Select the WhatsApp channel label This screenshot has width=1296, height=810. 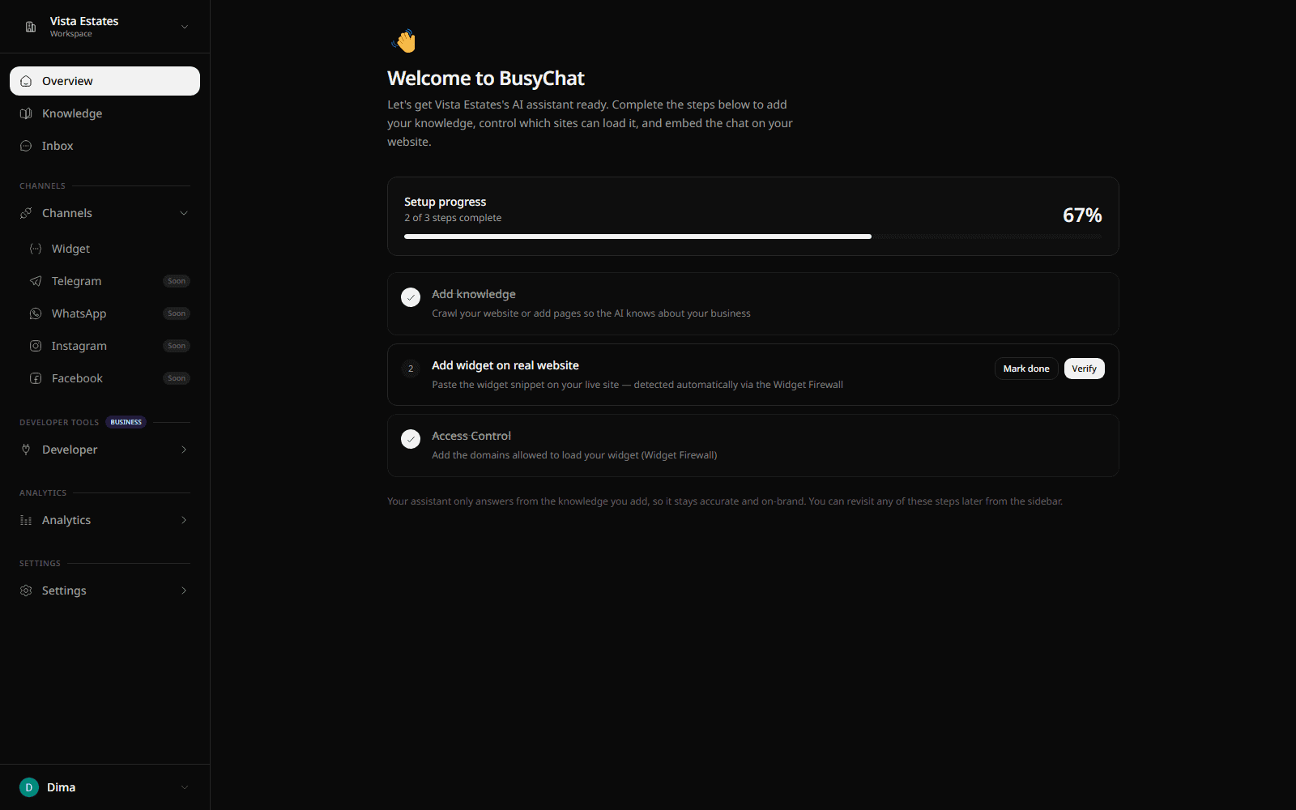tap(79, 313)
